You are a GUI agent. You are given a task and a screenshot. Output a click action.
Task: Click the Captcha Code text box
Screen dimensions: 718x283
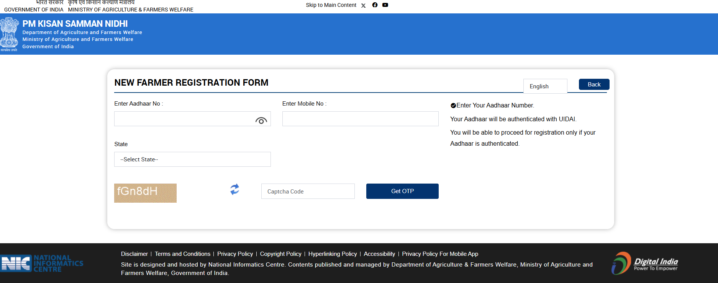pos(308,192)
